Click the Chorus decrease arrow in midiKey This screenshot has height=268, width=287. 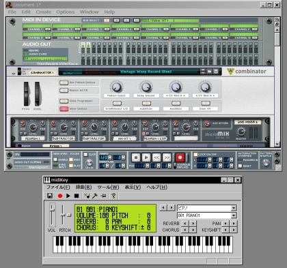click(x=185, y=230)
